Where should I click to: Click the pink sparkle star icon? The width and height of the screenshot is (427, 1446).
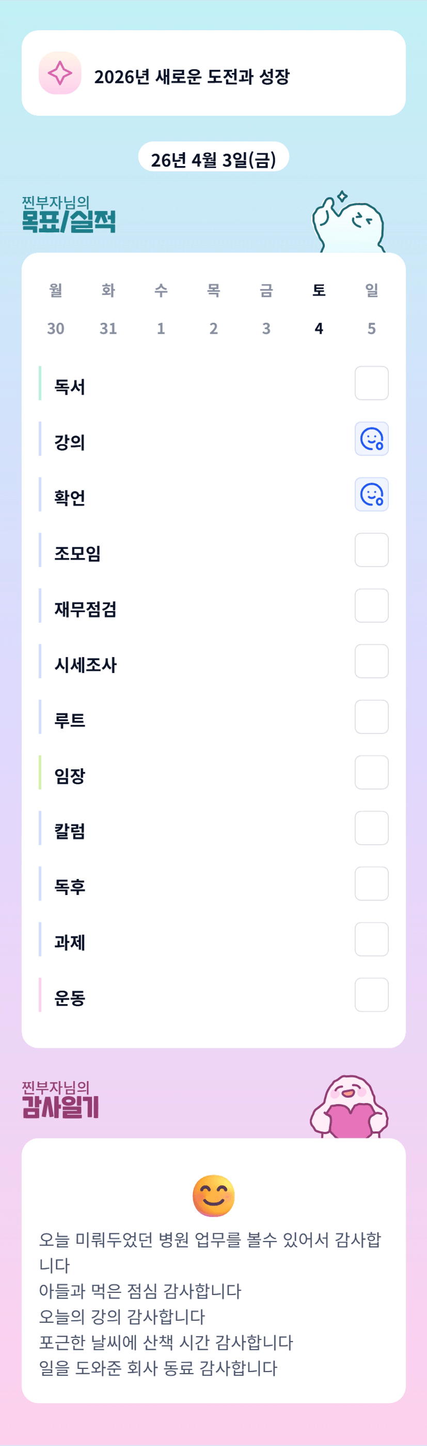click(x=60, y=73)
